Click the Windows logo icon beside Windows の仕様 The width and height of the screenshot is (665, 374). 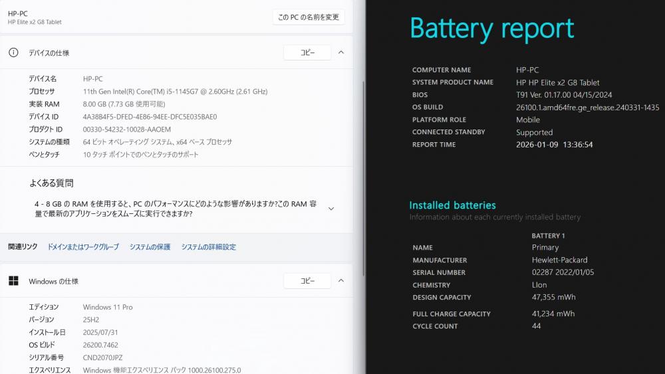(13, 281)
